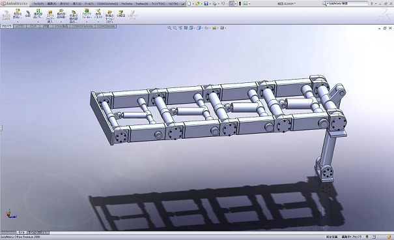Open the Help question mark dropdown
The width and height of the screenshot is (394, 240).
tap(371, 3)
